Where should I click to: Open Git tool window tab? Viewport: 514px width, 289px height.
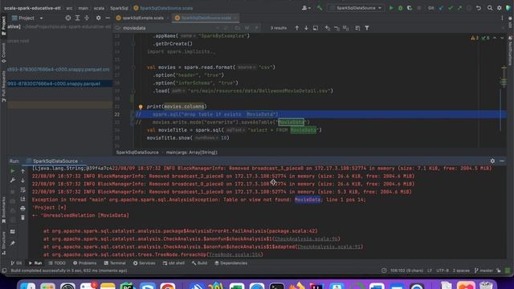click(x=16, y=263)
